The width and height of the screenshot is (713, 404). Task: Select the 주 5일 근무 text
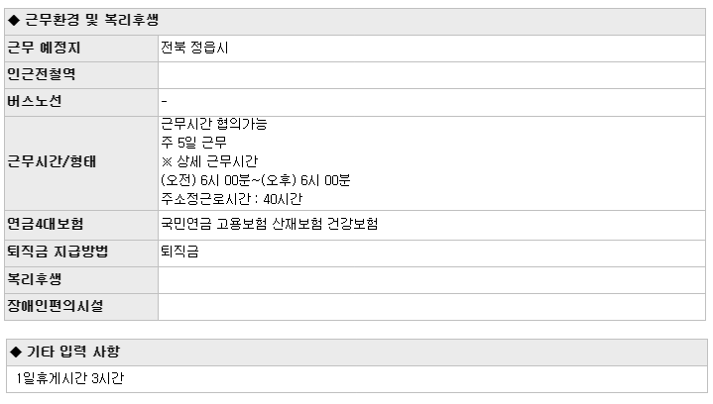(x=193, y=143)
